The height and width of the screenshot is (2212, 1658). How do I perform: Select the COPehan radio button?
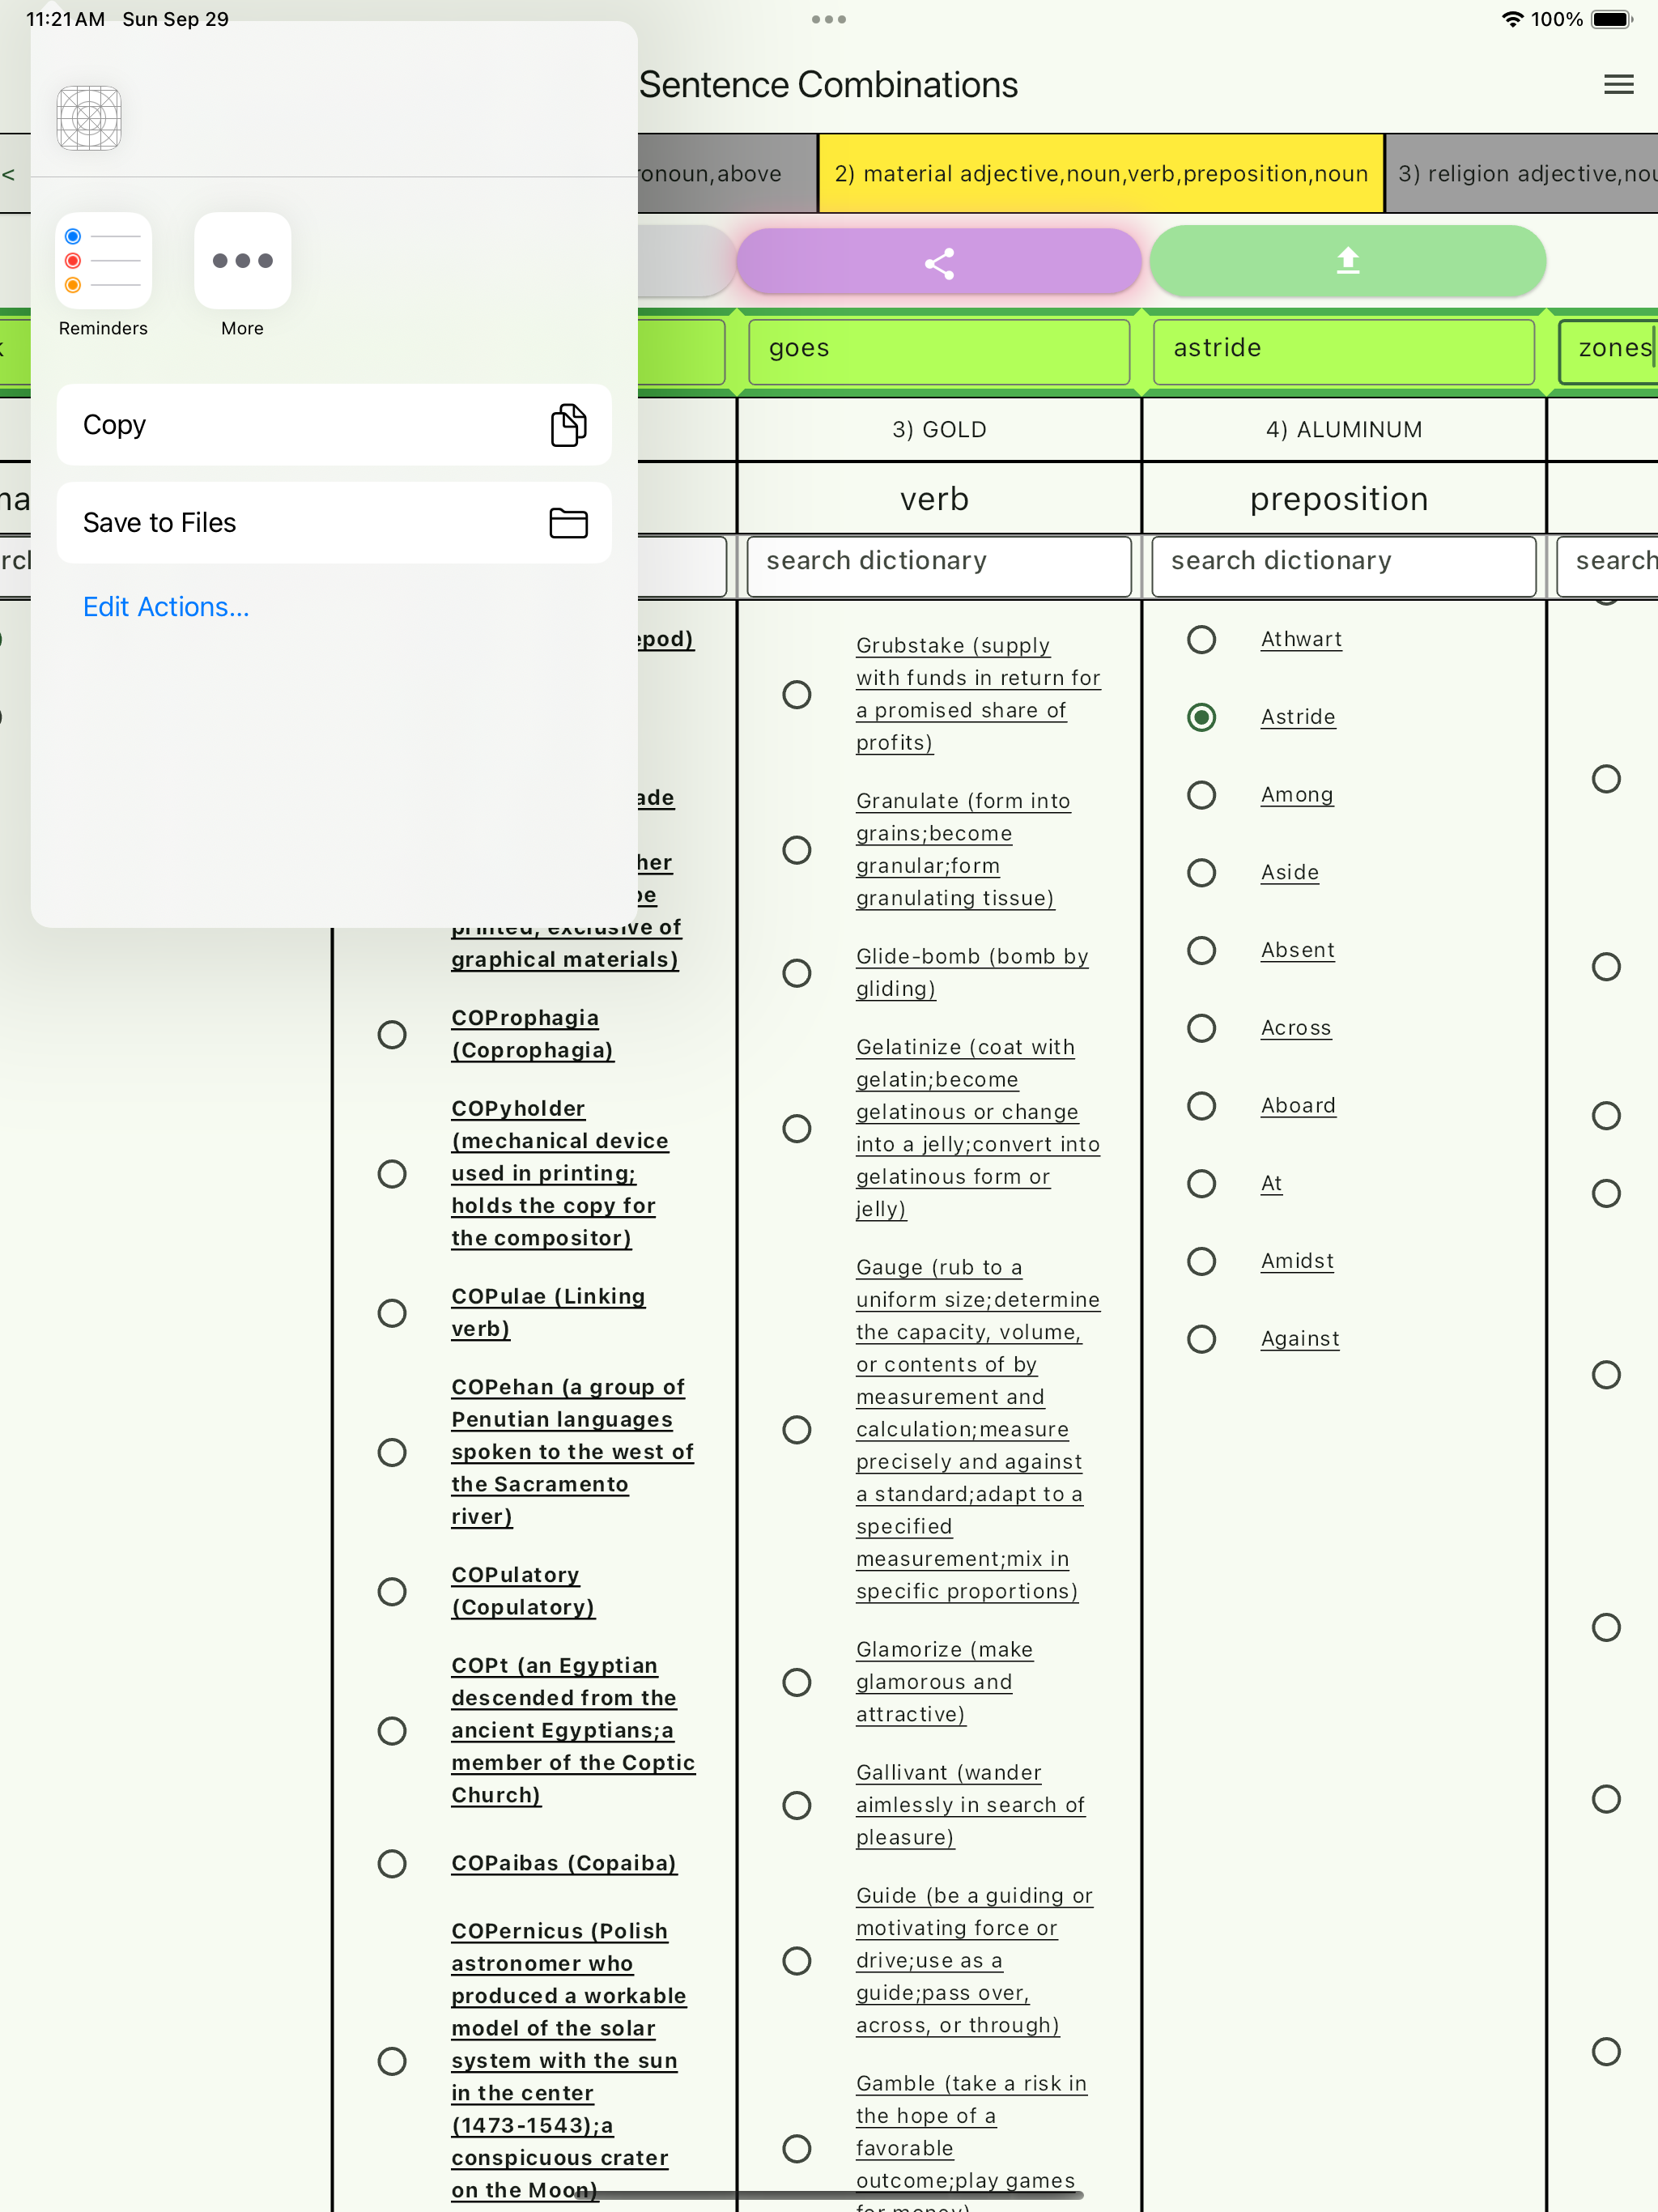pos(392,1452)
